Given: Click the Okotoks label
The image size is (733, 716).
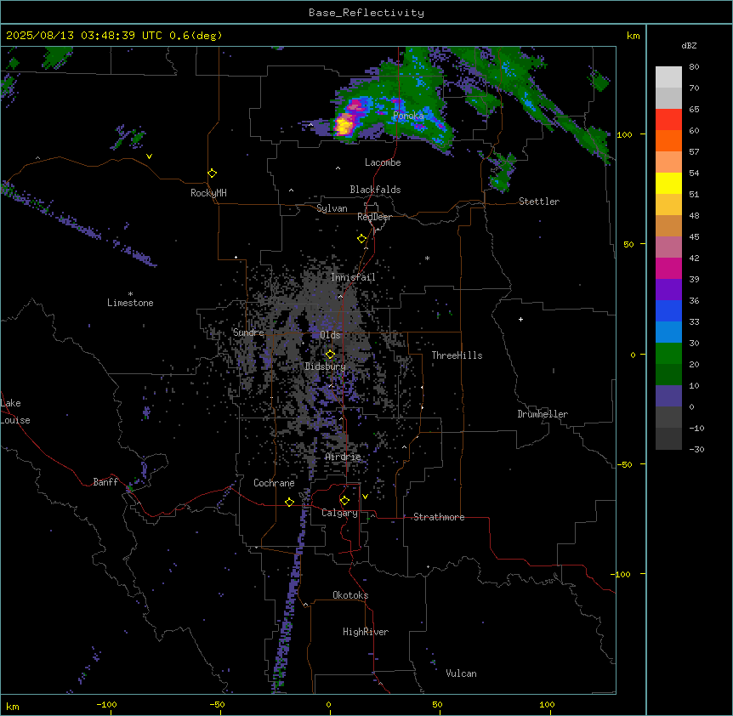Looking at the screenshot, I should click(350, 595).
